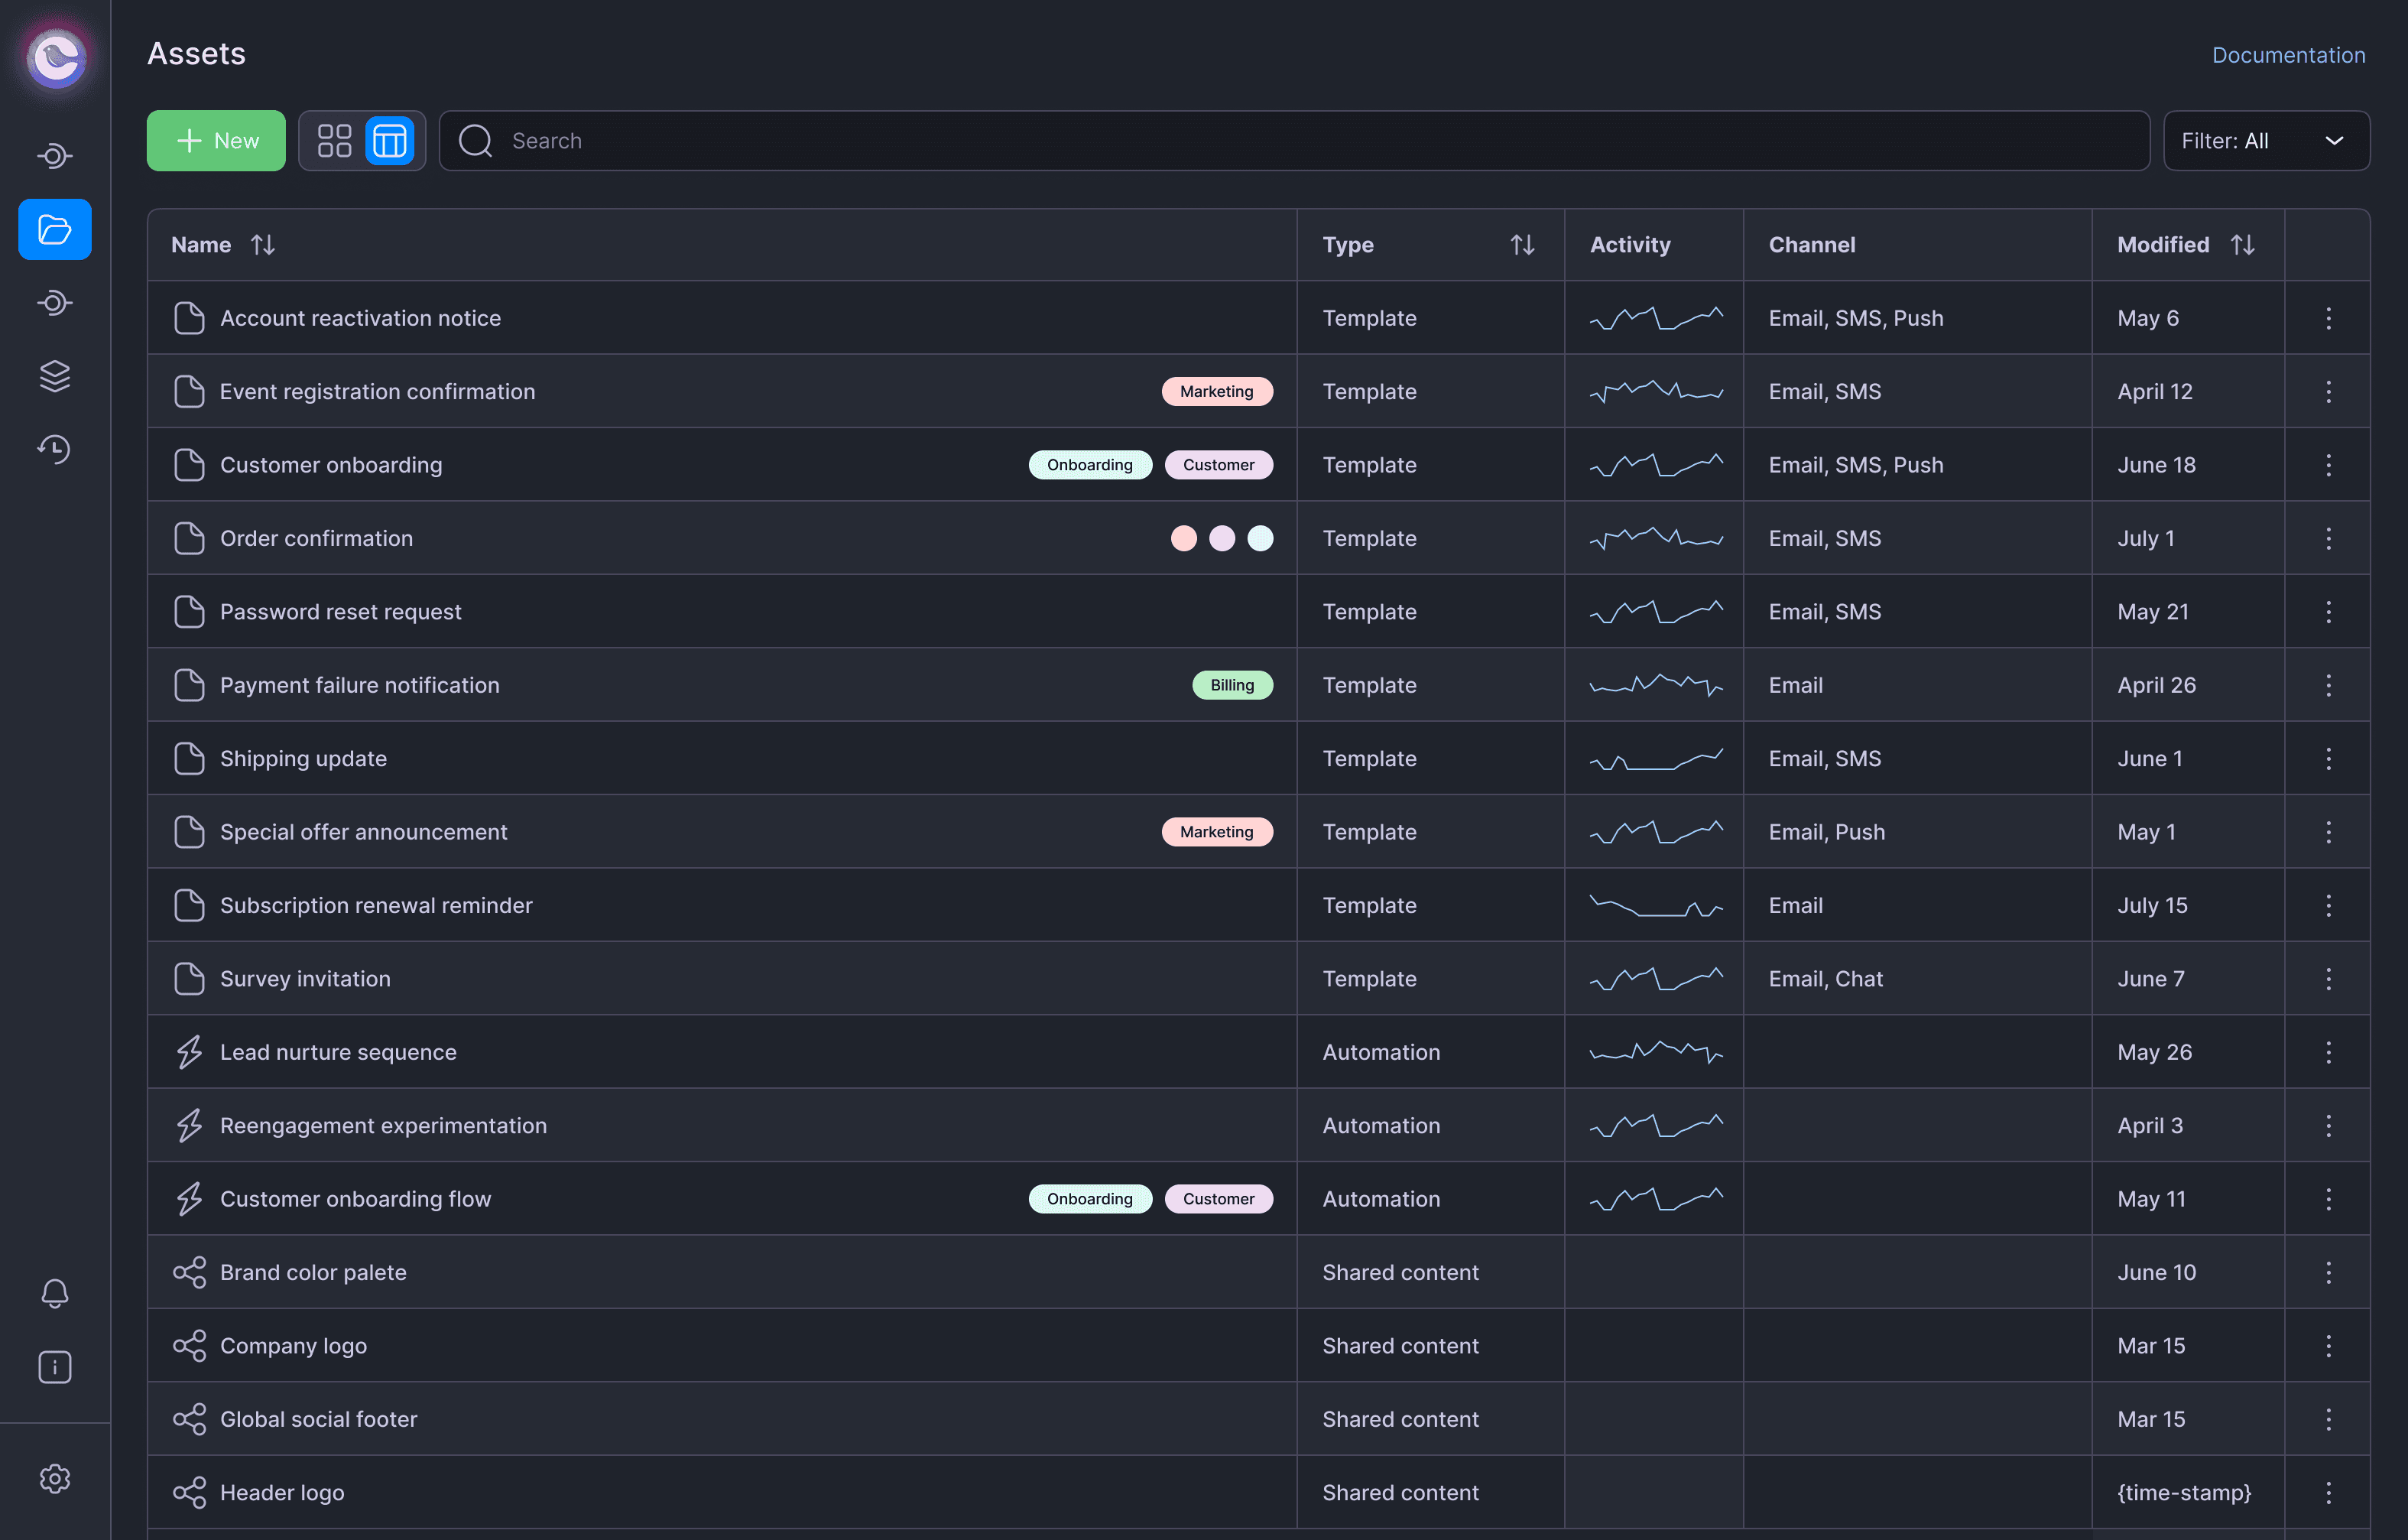Click the green New button
This screenshot has height=1540, width=2408.
click(216, 141)
